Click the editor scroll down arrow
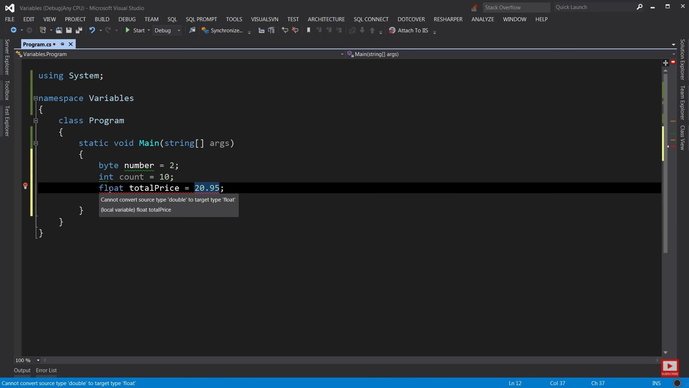The width and height of the screenshot is (689, 388). click(x=665, y=353)
